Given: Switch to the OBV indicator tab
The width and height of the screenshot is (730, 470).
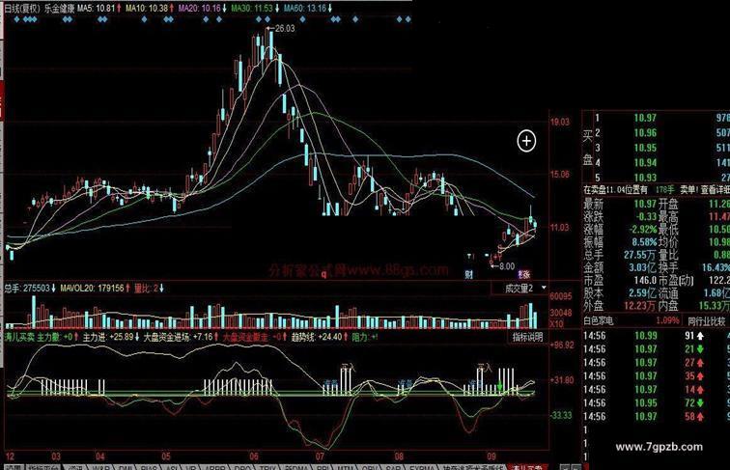Looking at the screenshot, I should tap(370, 467).
